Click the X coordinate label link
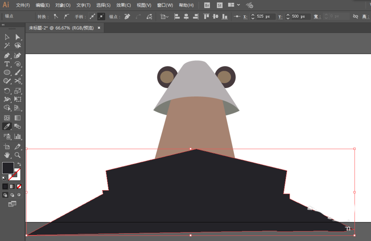This screenshot has width=371, height=241. click(x=245, y=17)
